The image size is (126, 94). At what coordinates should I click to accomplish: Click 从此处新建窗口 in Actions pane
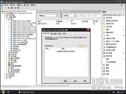tap(111, 62)
